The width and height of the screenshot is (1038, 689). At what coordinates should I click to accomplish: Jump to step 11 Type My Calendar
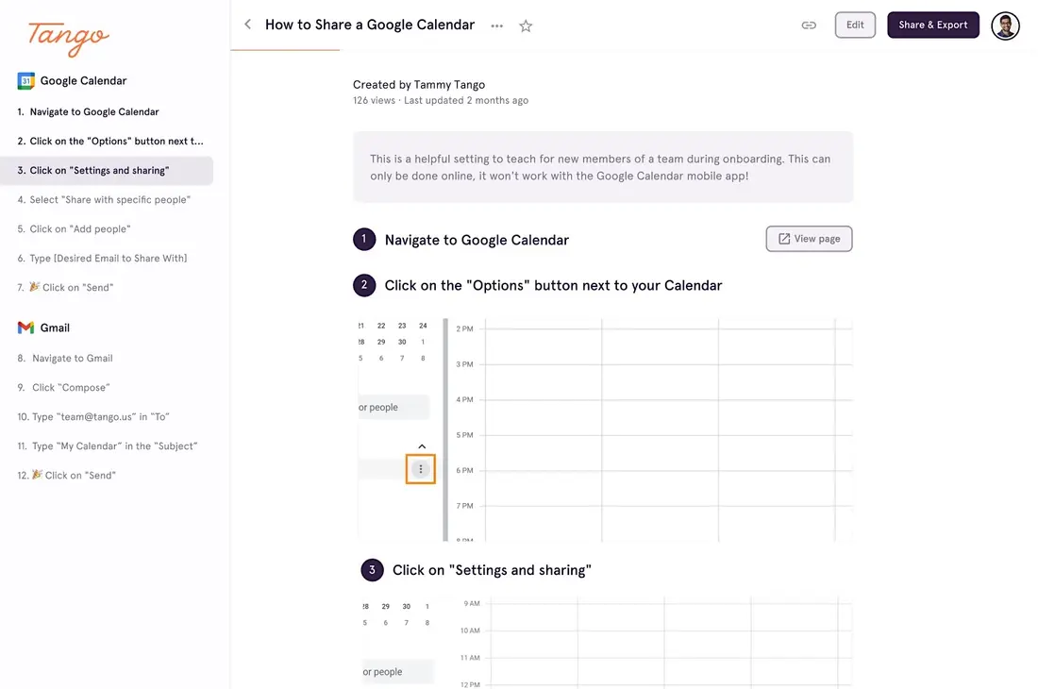[108, 446]
